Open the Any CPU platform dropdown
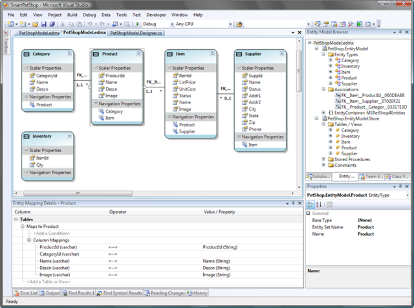This screenshot has width=414, height=308. coord(230,25)
